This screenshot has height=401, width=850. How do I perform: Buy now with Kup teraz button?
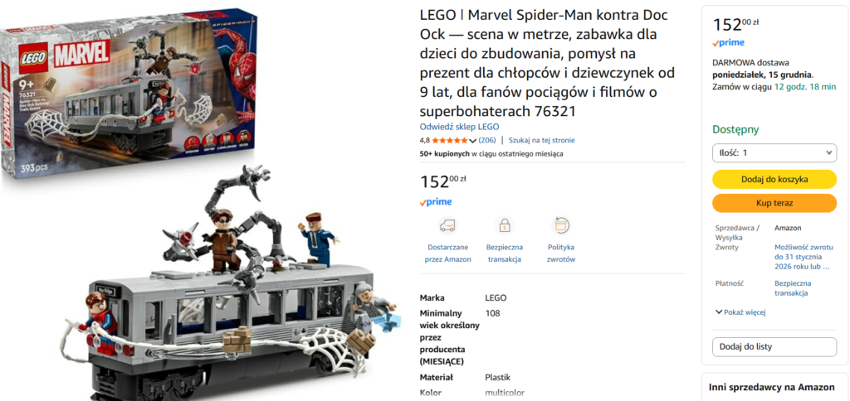point(774,204)
